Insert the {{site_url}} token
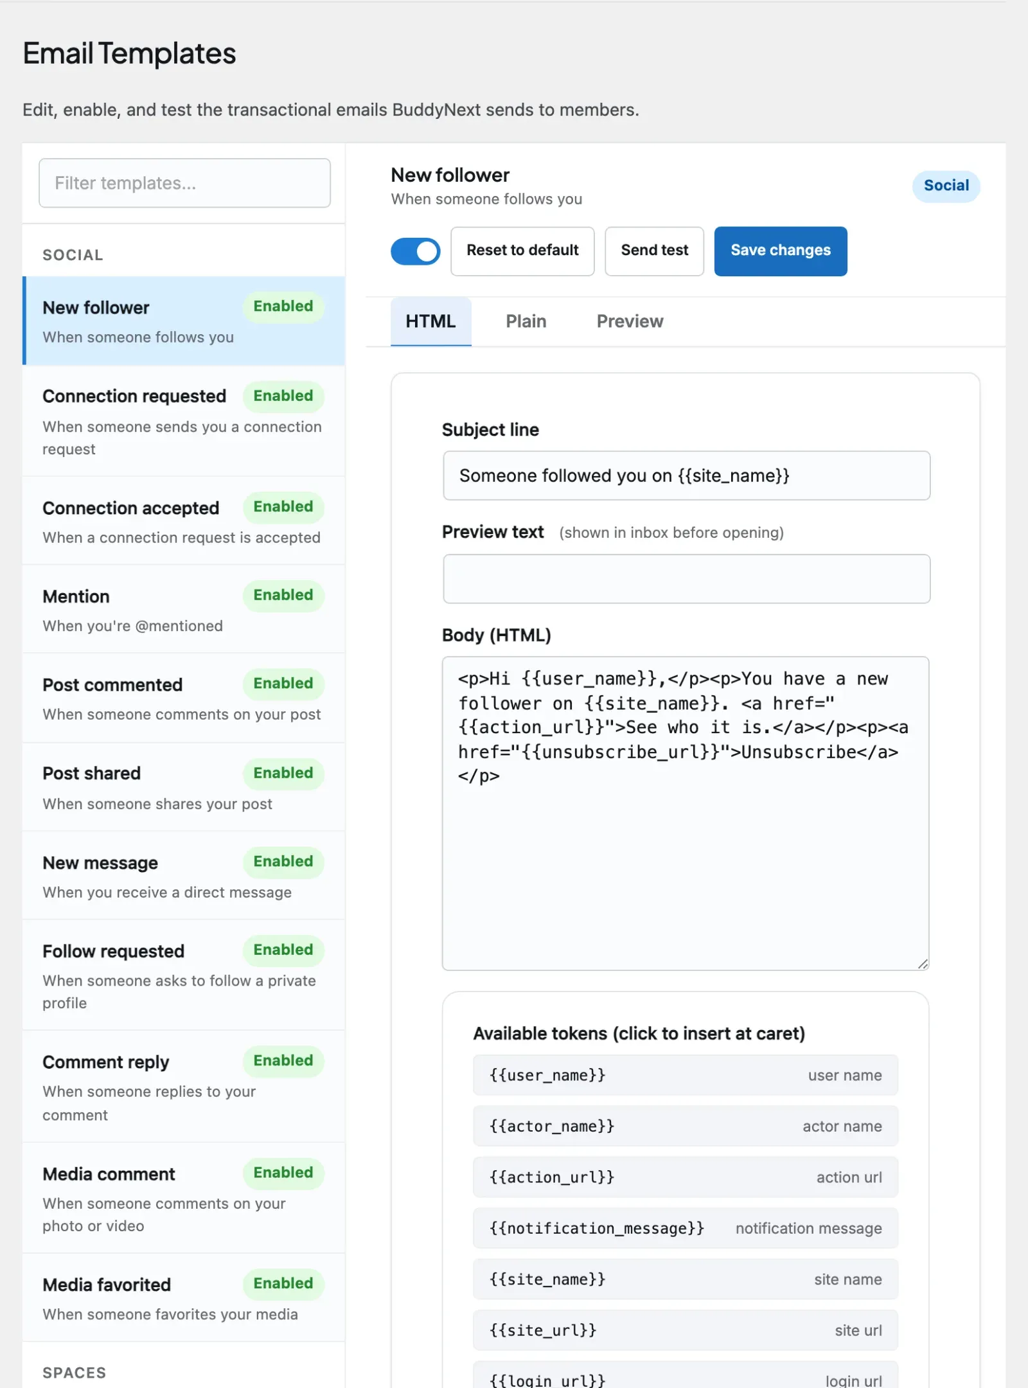 [x=686, y=1330]
